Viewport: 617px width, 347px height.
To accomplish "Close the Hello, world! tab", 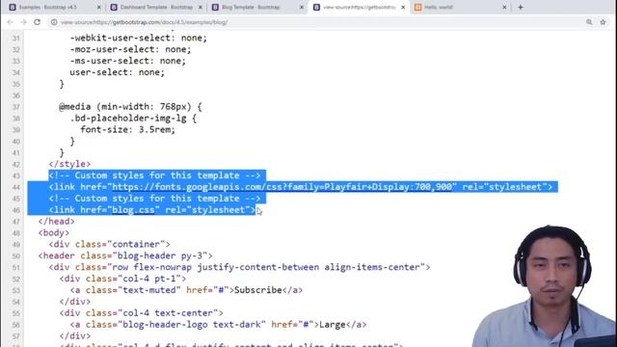I will pyautogui.click(x=504, y=7).
